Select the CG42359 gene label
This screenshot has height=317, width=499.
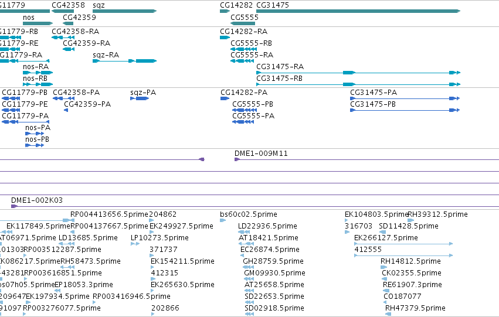pyautogui.click(x=79, y=17)
